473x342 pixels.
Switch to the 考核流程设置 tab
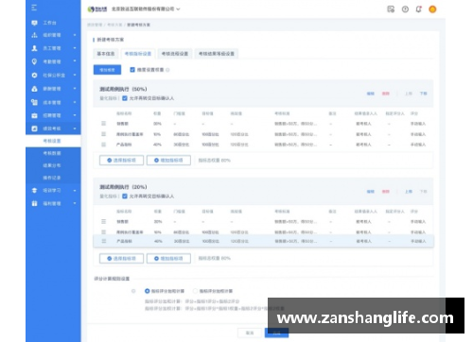175,54
